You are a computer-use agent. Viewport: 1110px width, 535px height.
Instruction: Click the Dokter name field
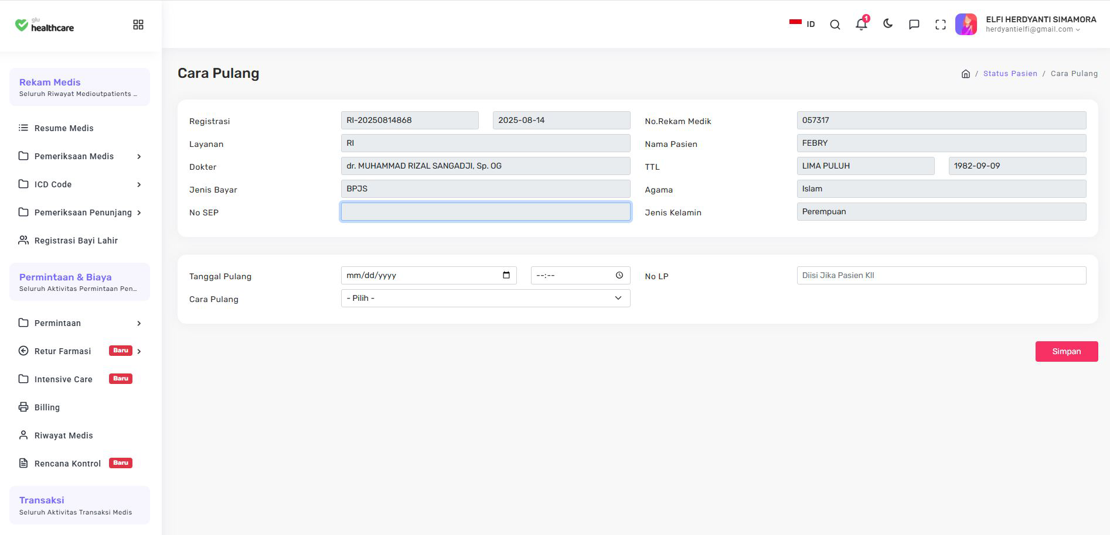pyautogui.click(x=485, y=166)
